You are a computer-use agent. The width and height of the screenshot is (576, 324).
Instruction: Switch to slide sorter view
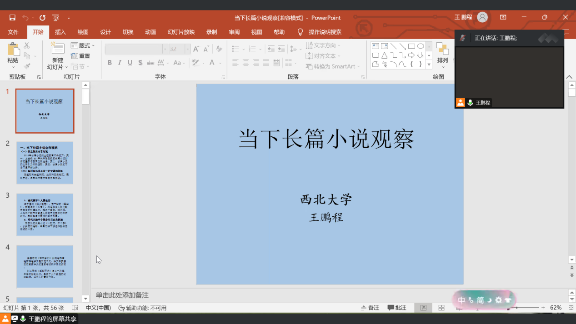click(441, 308)
